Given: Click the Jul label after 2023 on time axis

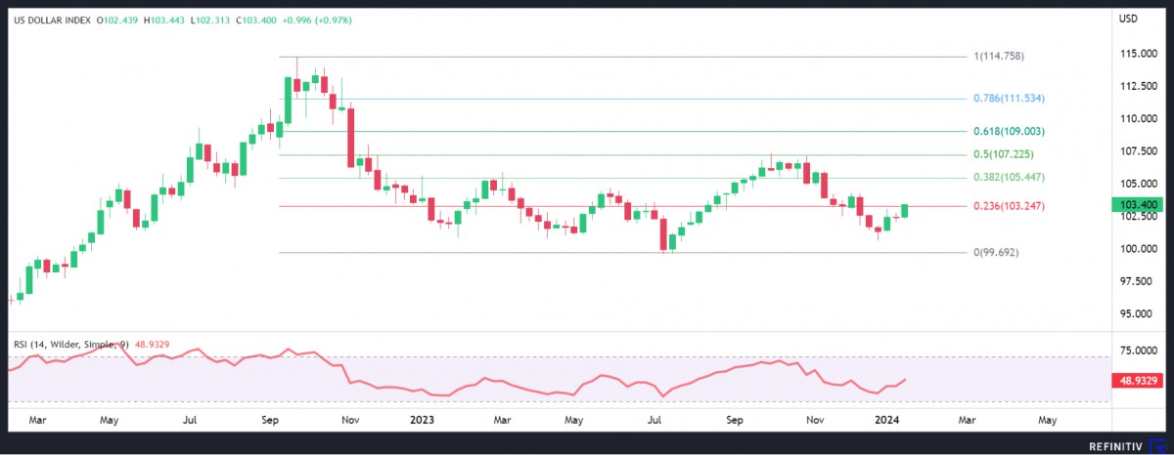Looking at the screenshot, I should click(654, 419).
